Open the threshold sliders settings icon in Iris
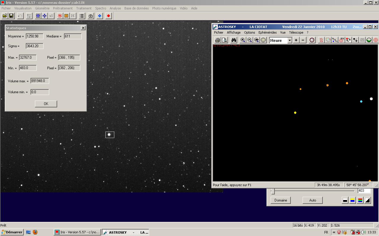The height and width of the screenshot is (236, 379). (x=29, y=16)
